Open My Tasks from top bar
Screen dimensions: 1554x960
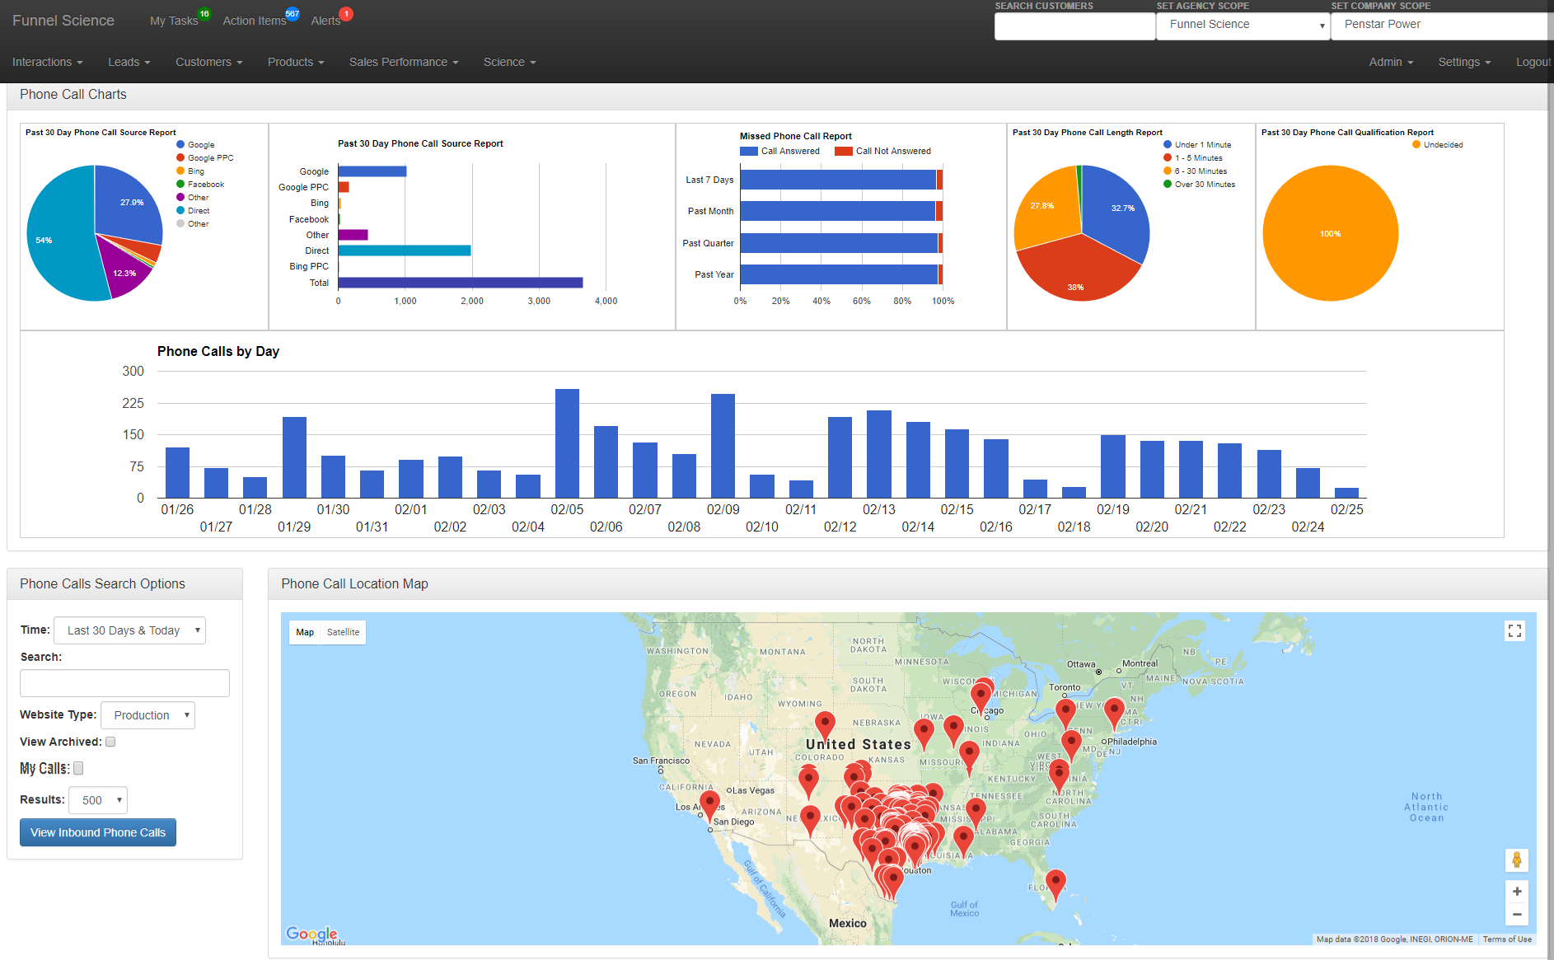[174, 21]
